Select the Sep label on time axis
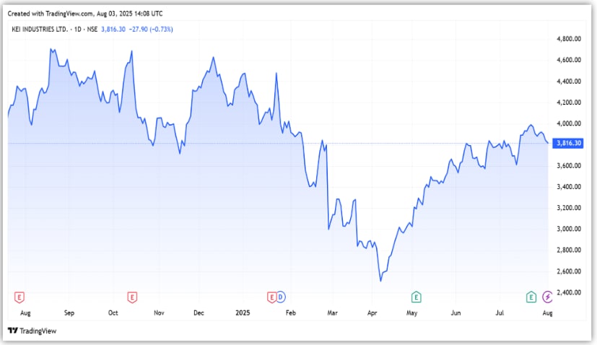The height and width of the screenshot is (345, 597). click(69, 313)
